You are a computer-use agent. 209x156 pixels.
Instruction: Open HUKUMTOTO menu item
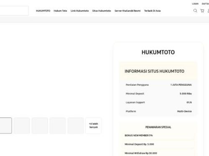[43, 11]
